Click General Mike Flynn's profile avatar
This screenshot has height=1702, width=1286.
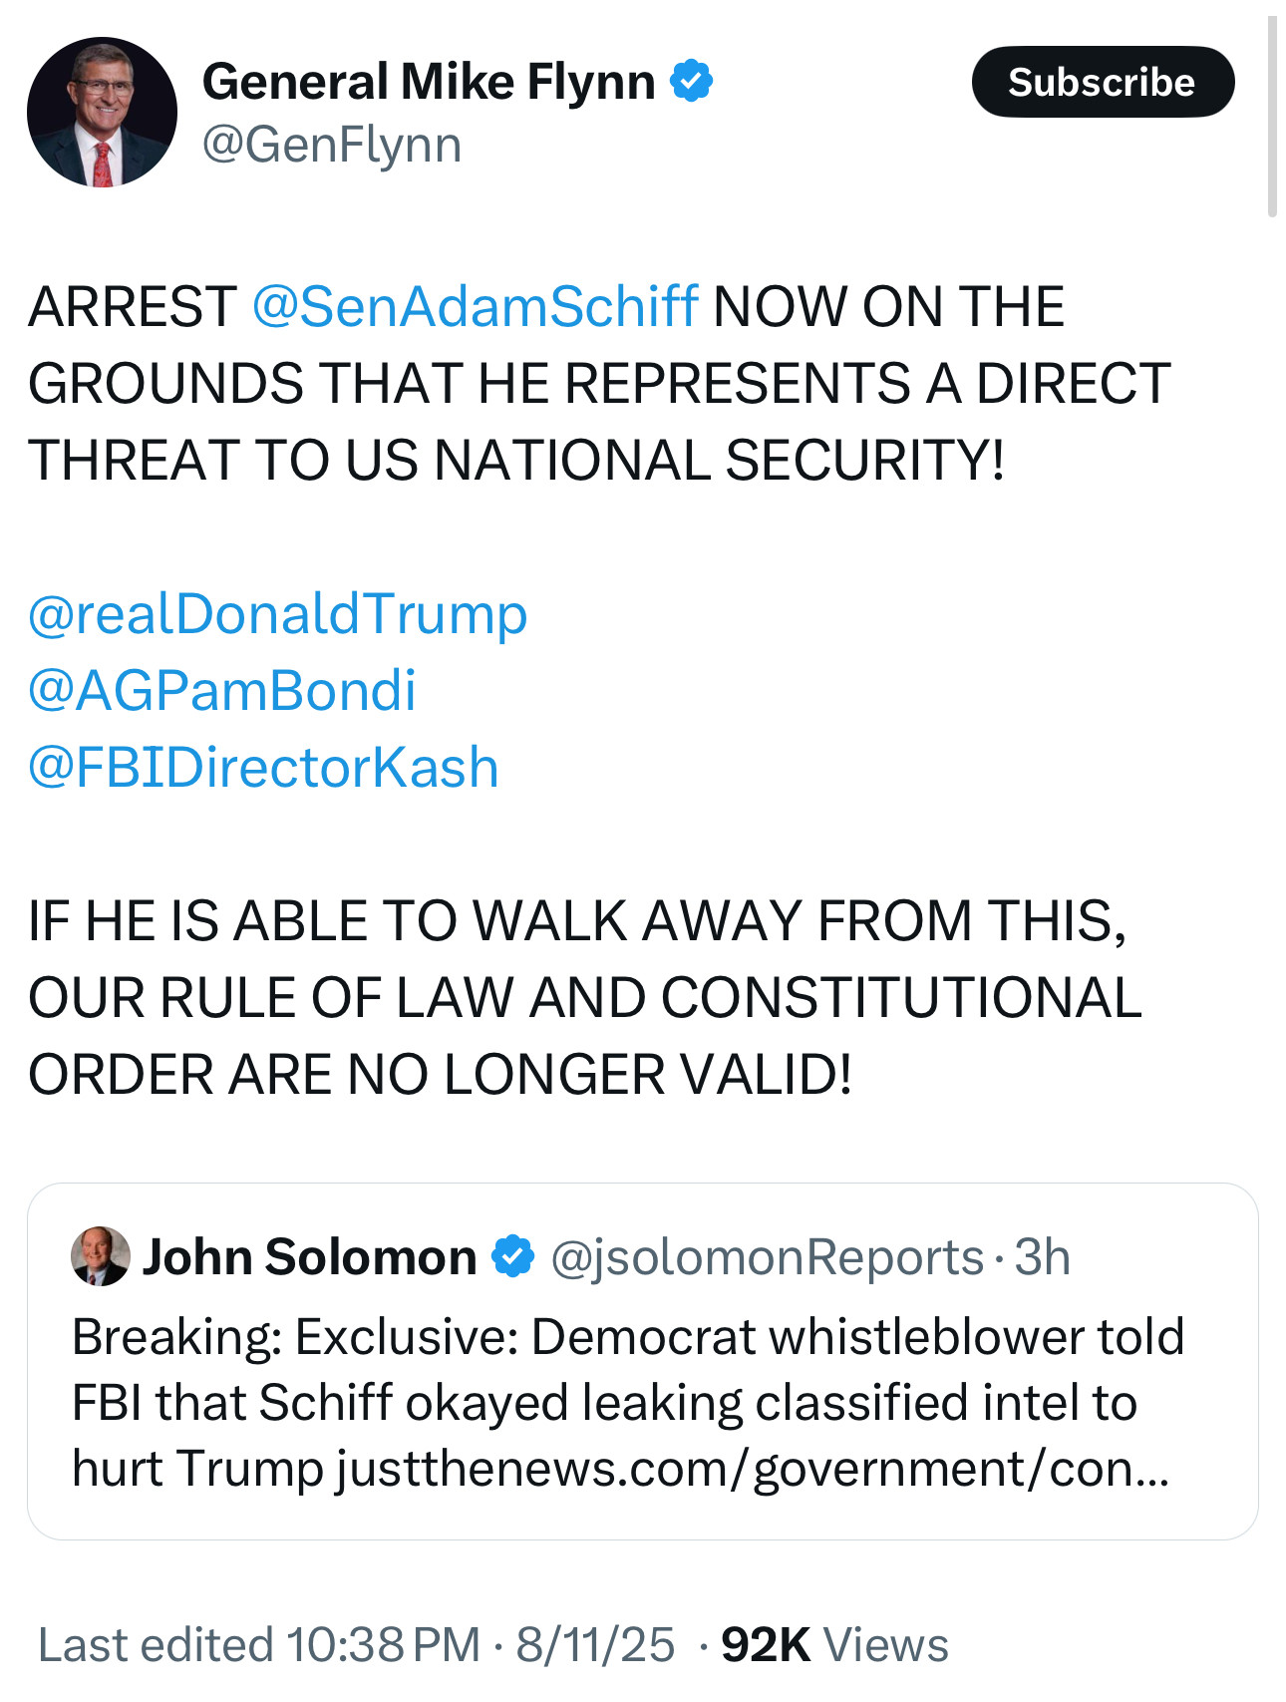coord(102,112)
